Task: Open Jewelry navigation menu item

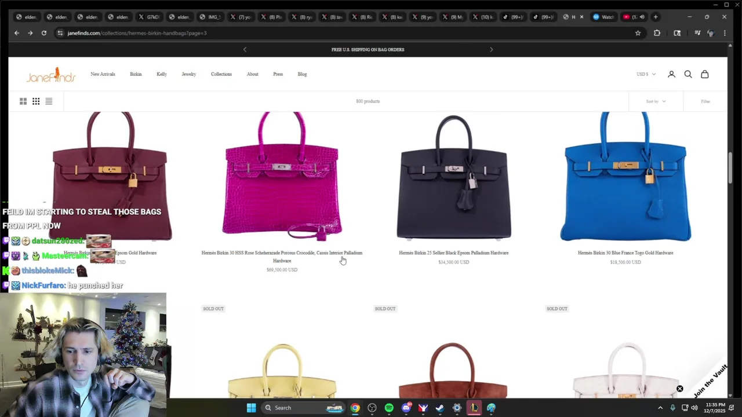Action: pyautogui.click(x=189, y=74)
